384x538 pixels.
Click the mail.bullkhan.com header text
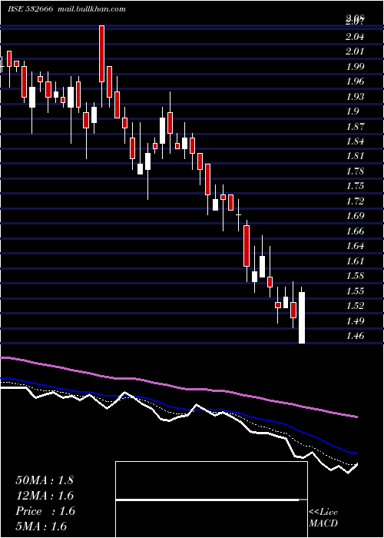click(x=91, y=9)
